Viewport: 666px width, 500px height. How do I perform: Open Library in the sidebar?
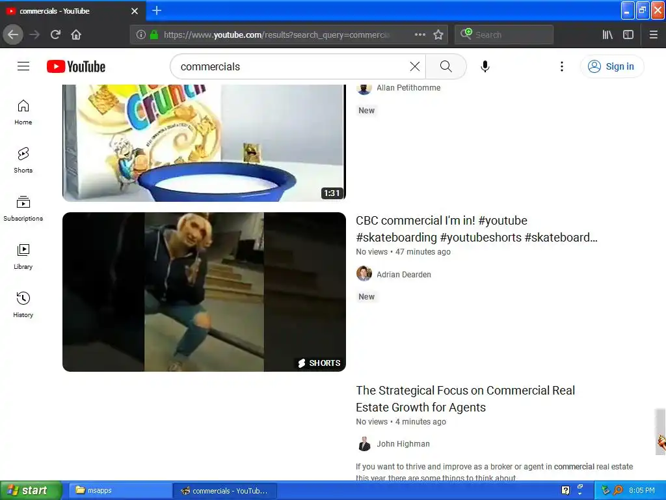23,257
